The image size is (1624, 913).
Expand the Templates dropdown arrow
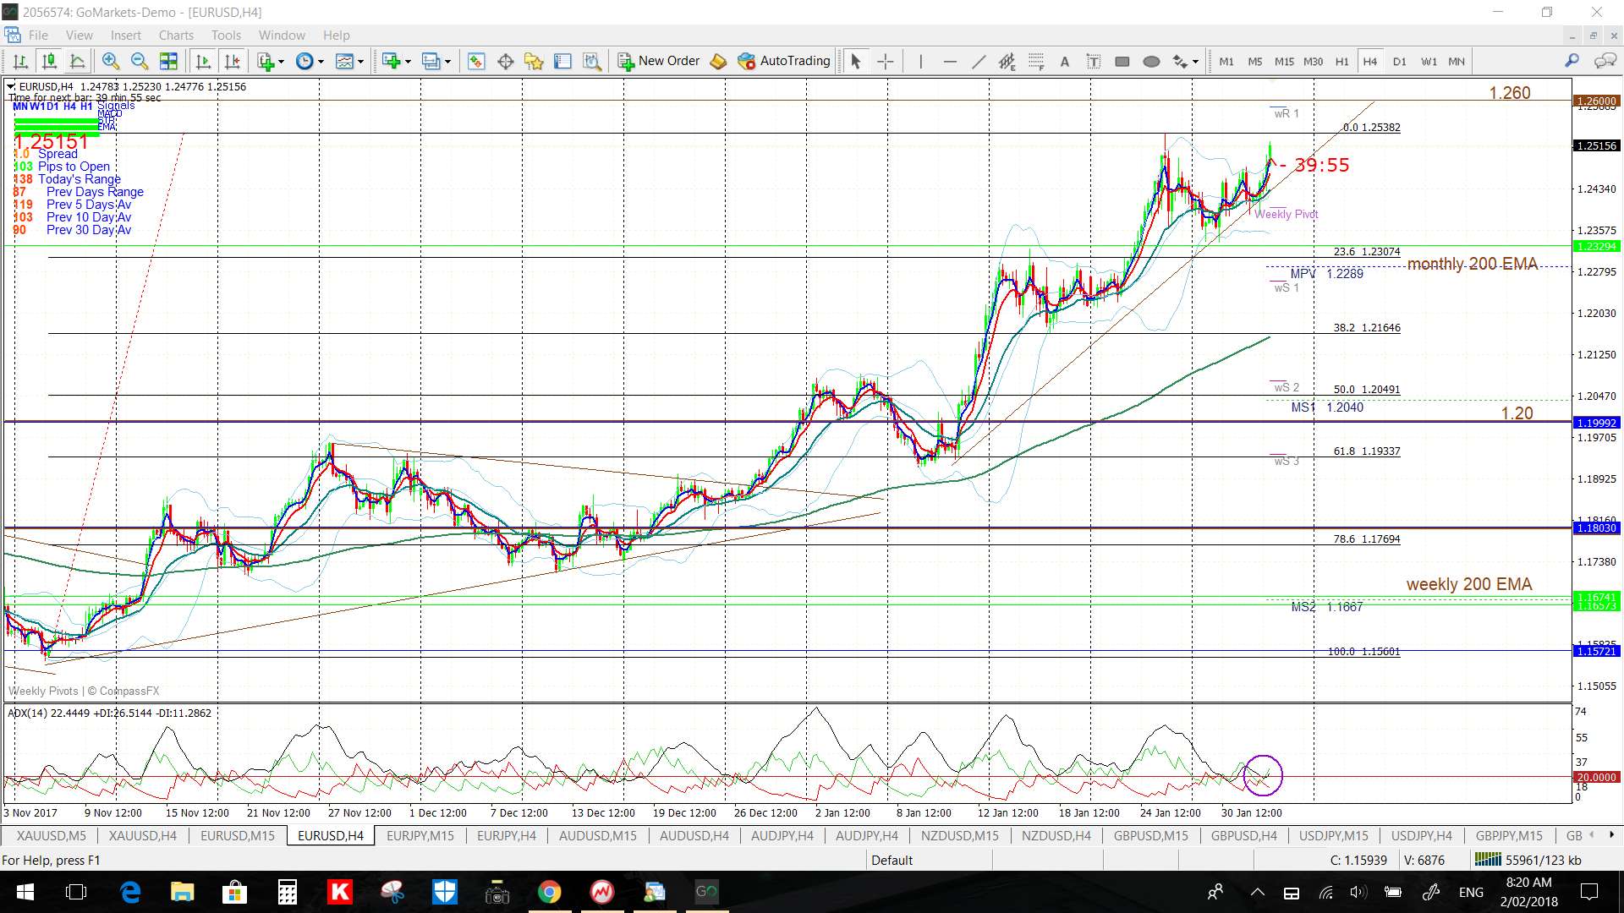pyautogui.click(x=360, y=61)
